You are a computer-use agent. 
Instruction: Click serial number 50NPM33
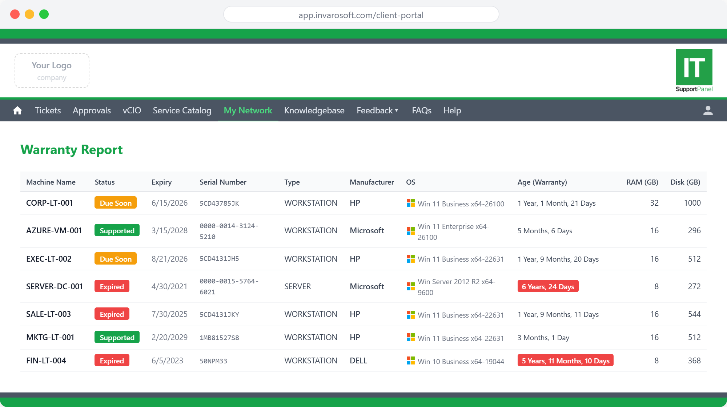(x=213, y=361)
